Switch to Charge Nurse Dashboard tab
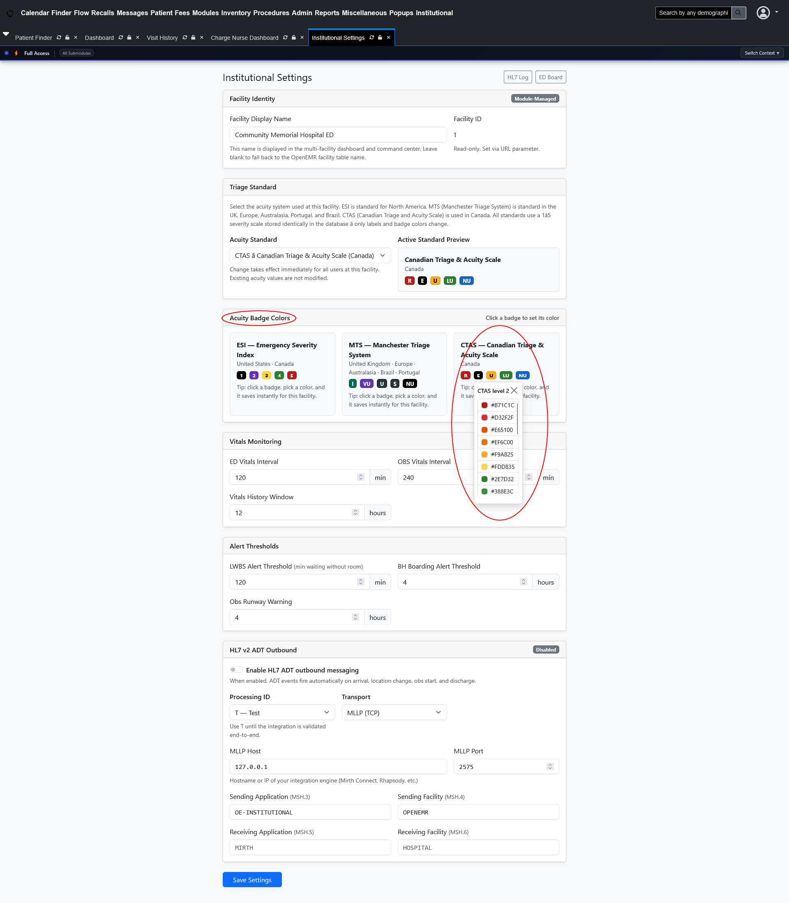This screenshot has height=904, width=789. click(245, 37)
